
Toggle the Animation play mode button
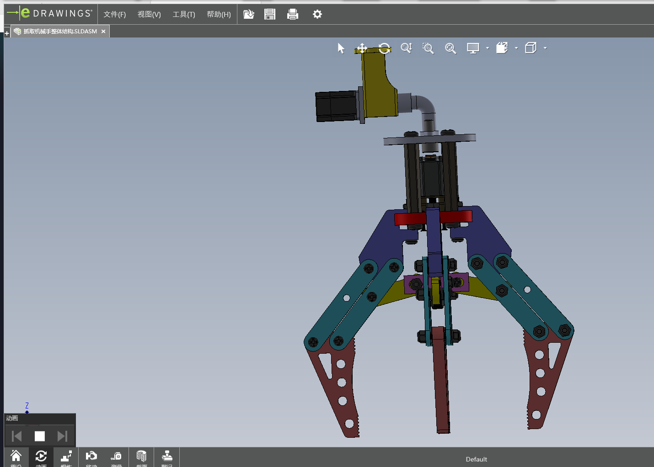(41, 456)
